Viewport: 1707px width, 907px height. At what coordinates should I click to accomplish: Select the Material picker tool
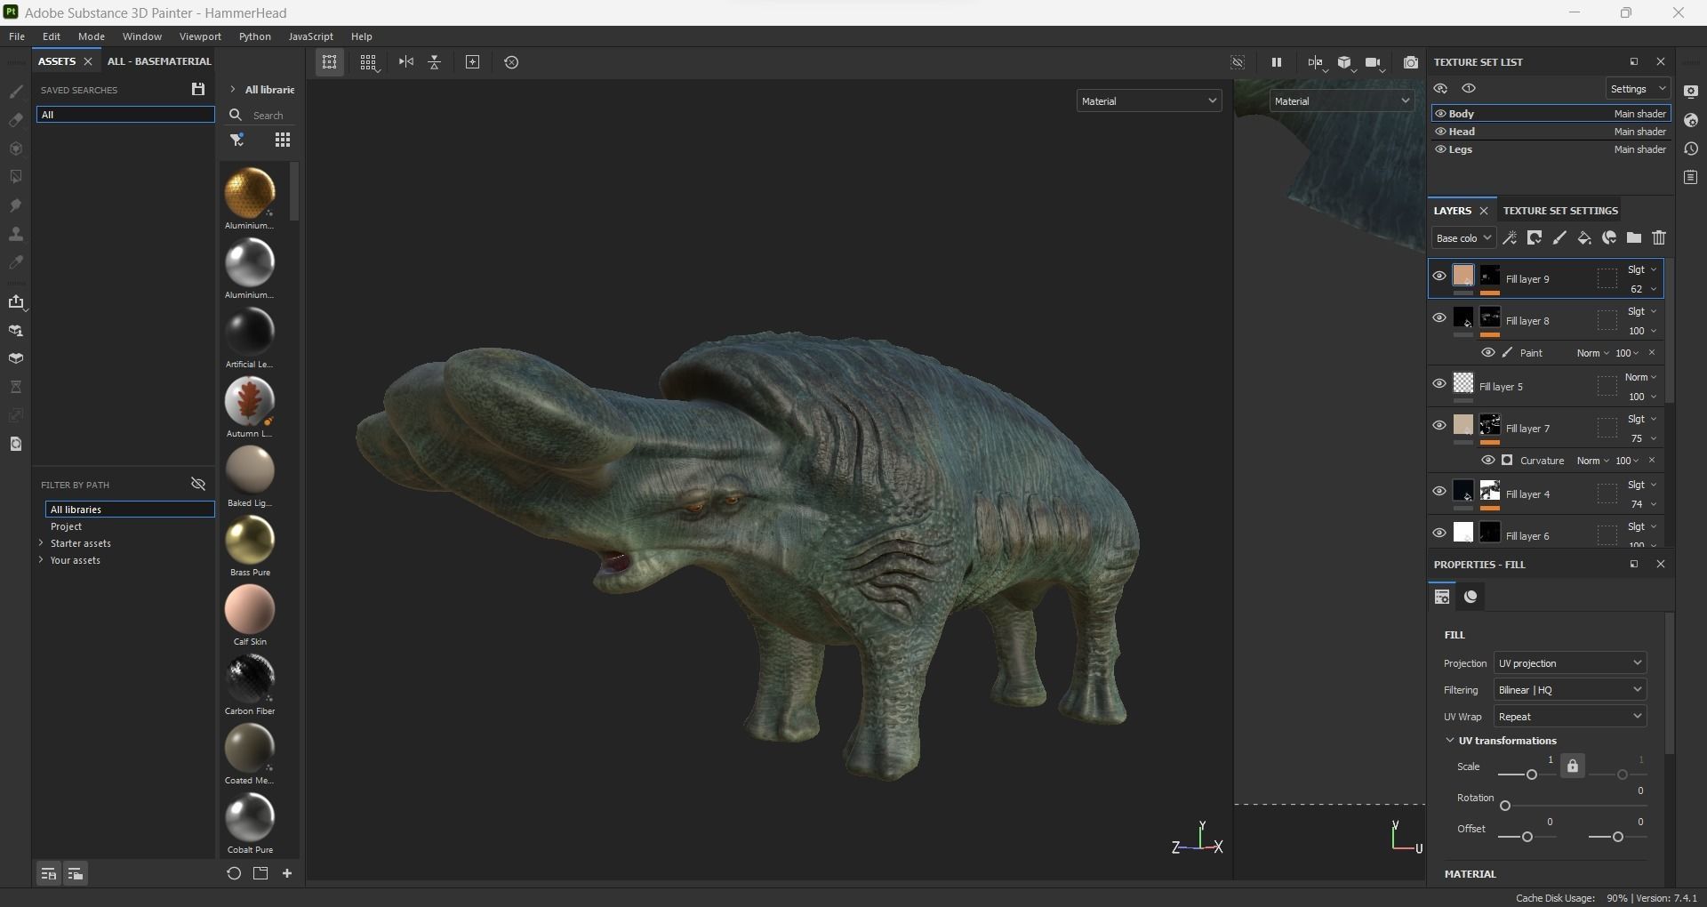coord(16,262)
